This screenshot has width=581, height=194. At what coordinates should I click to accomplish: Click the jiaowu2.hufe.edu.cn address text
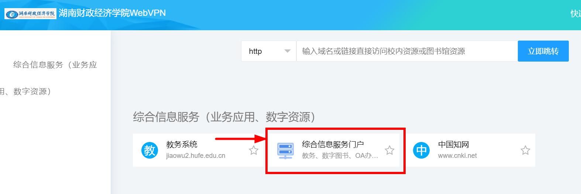(x=196, y=156)
